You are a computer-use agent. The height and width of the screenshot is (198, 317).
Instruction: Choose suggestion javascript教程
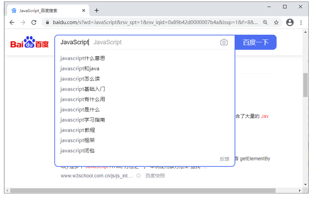78,130
